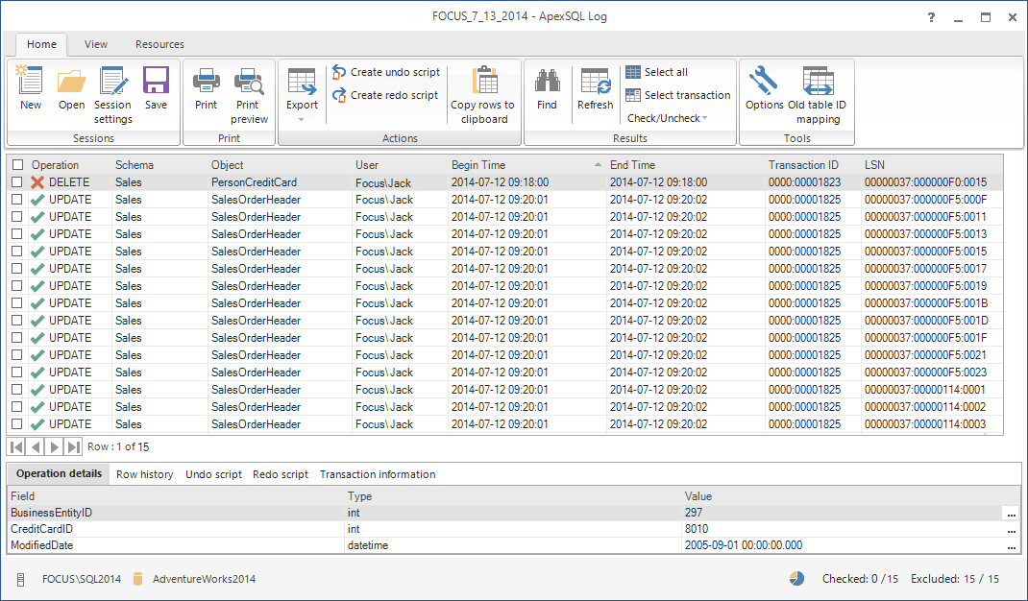Open Old table ID mapping tool
Screen dimensions: 1028x601
pos(818,83)
